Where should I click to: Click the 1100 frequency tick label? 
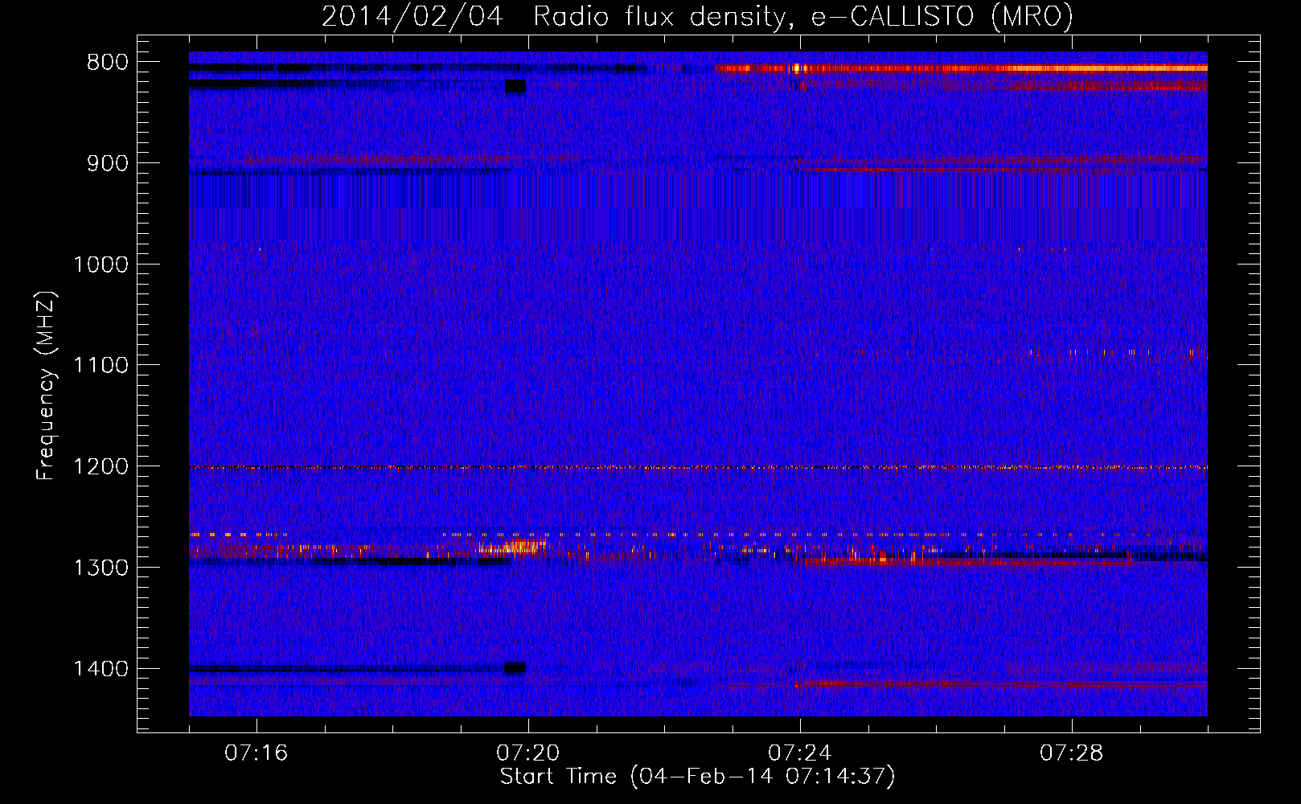pyautogui.click(x=101, y=365)
